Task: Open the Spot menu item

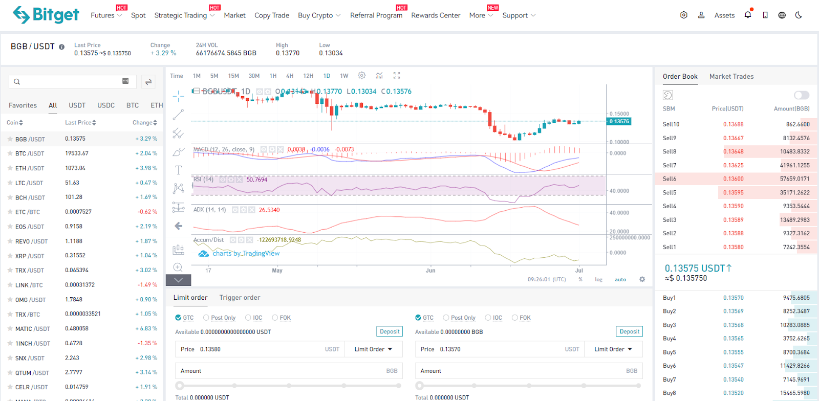Action: (x=138, y=15)
